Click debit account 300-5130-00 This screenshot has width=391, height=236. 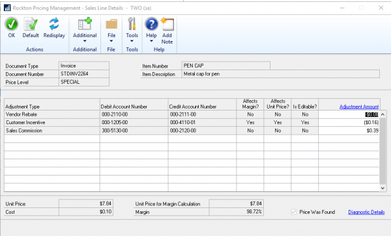tap(115, 131)
